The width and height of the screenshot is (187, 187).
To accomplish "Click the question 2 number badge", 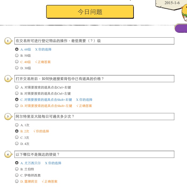I will [8, 79].
